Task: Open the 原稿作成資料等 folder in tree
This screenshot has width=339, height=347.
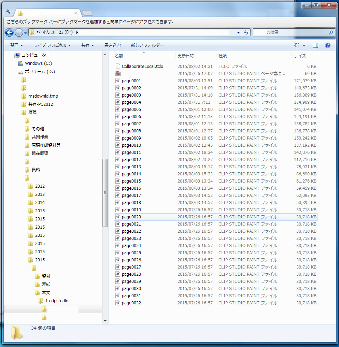Action: point(46,145)
